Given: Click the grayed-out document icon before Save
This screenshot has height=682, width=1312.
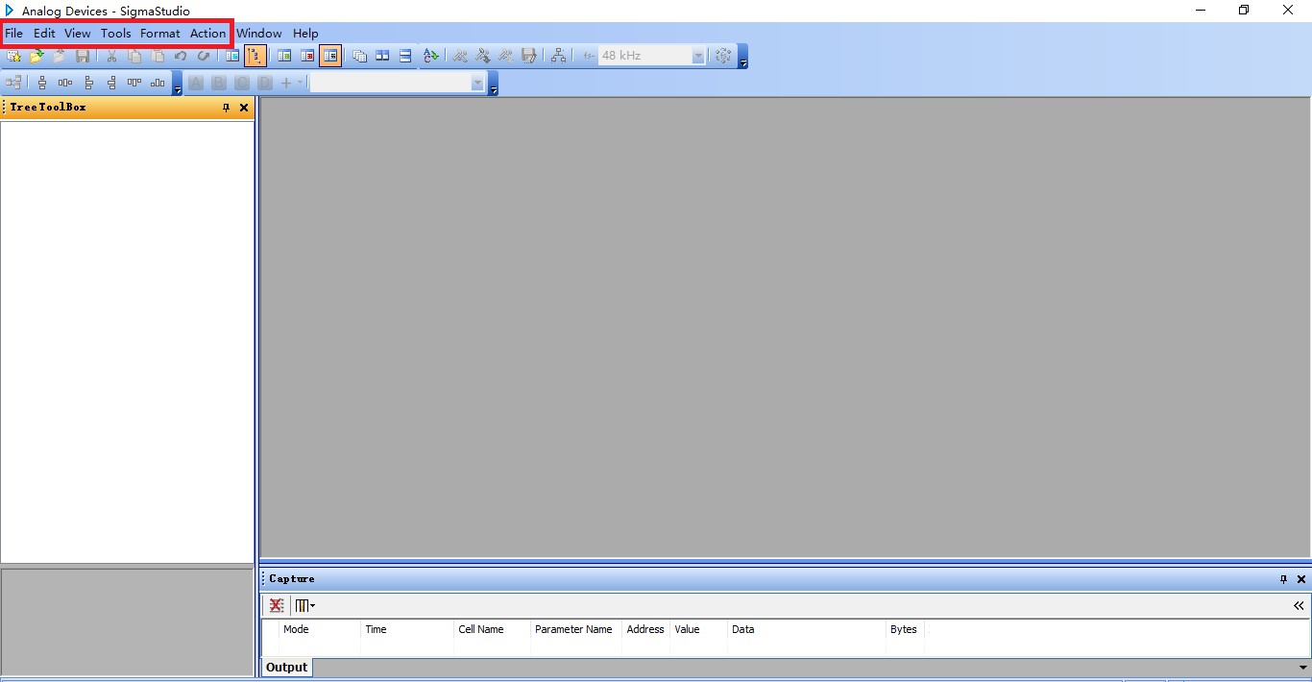Looking at the screenshot, I should pos(60,56).
